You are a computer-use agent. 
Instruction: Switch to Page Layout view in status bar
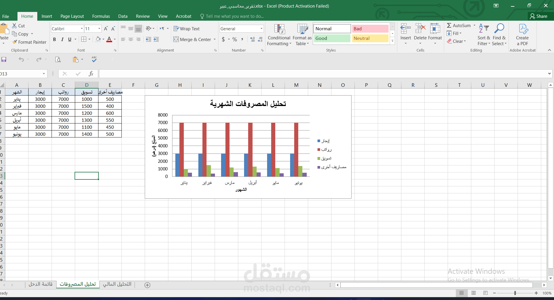(474, 293)
